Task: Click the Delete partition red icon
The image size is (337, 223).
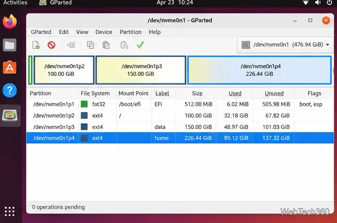Action: coord(51,45)
